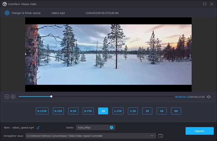Stop the video playback

(x=13, y=97)
